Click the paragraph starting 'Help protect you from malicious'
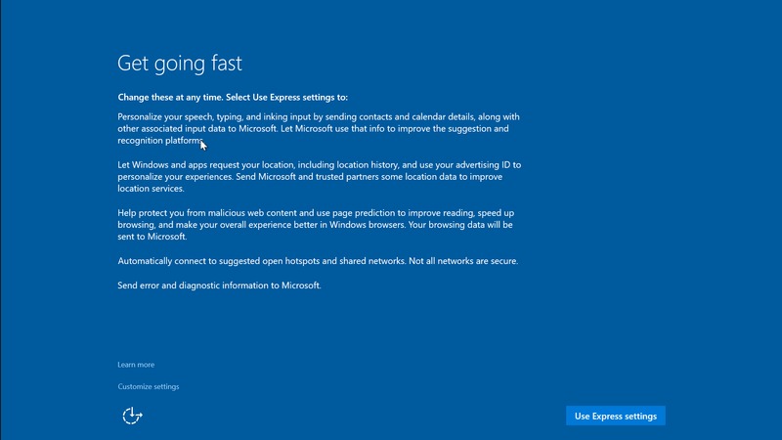Screen dimensions: 782x440 tap(316, 225)
